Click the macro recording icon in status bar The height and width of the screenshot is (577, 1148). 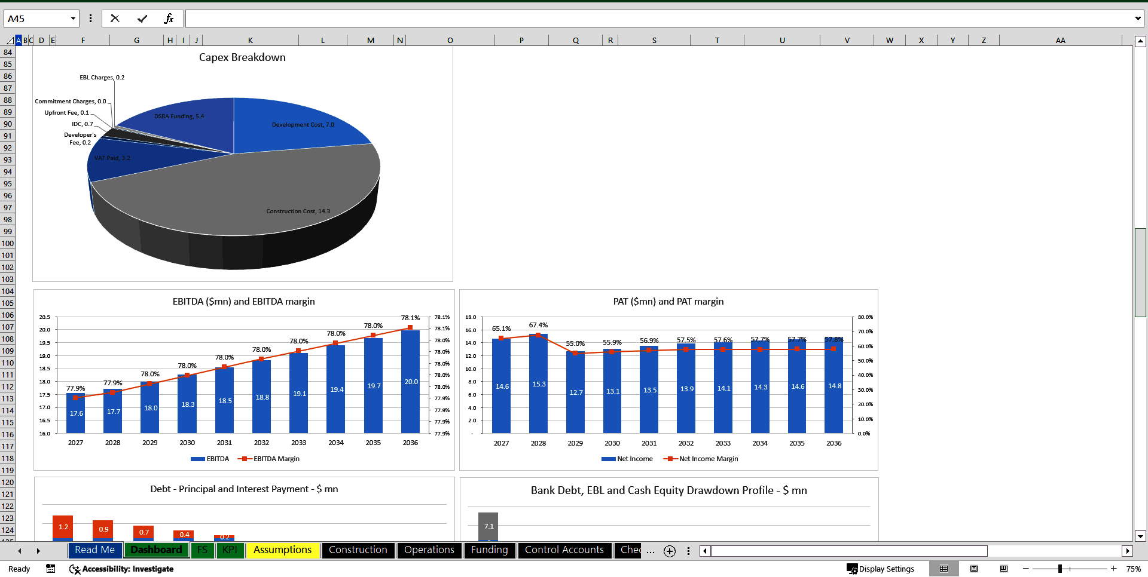pyautogui.click(x=50, y=569)
